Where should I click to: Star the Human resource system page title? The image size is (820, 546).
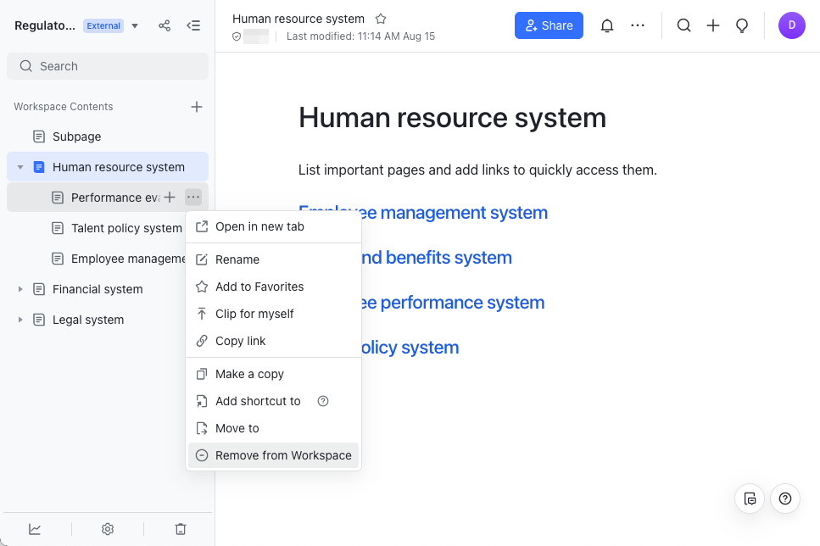[x=381, y=19]
